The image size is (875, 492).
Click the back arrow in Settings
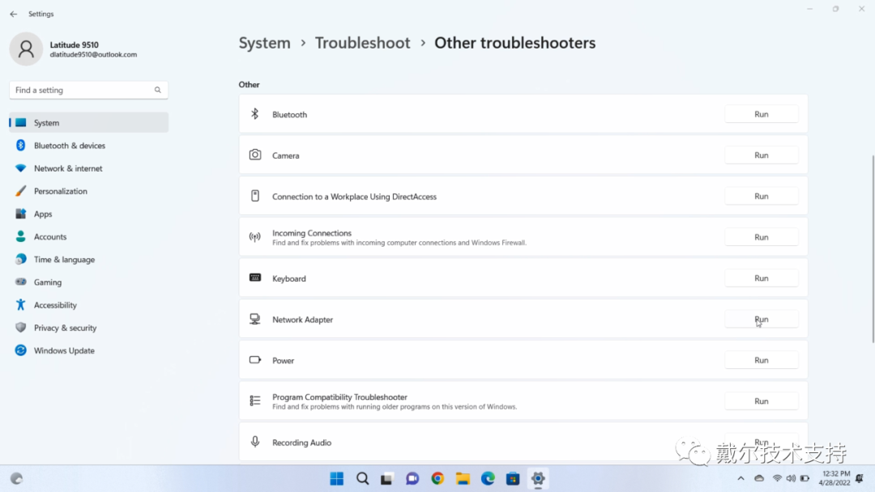click(14, 14)
